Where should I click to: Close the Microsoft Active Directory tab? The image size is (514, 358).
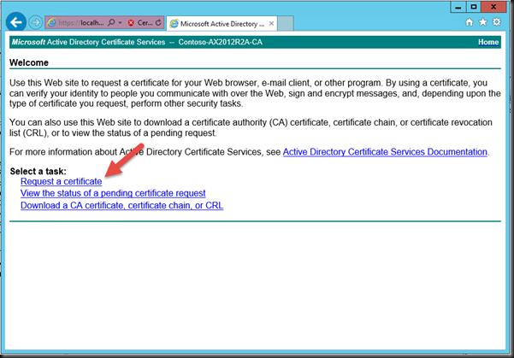[271, 24]
